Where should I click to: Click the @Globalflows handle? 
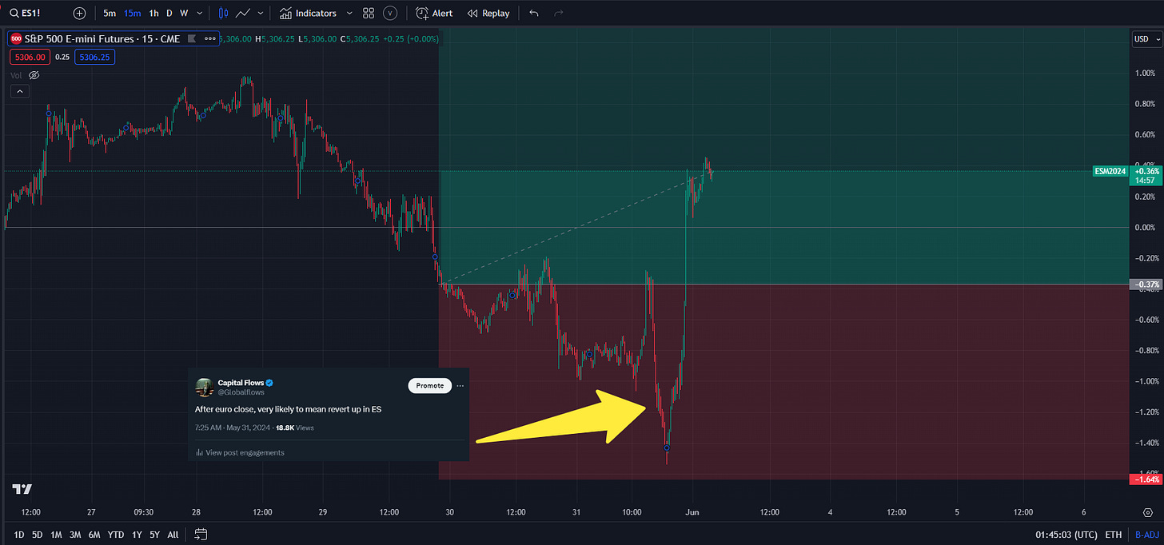click(x=241, y=392)
